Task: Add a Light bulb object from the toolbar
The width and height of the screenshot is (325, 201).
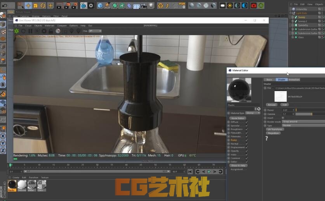Action: [151, 5]
